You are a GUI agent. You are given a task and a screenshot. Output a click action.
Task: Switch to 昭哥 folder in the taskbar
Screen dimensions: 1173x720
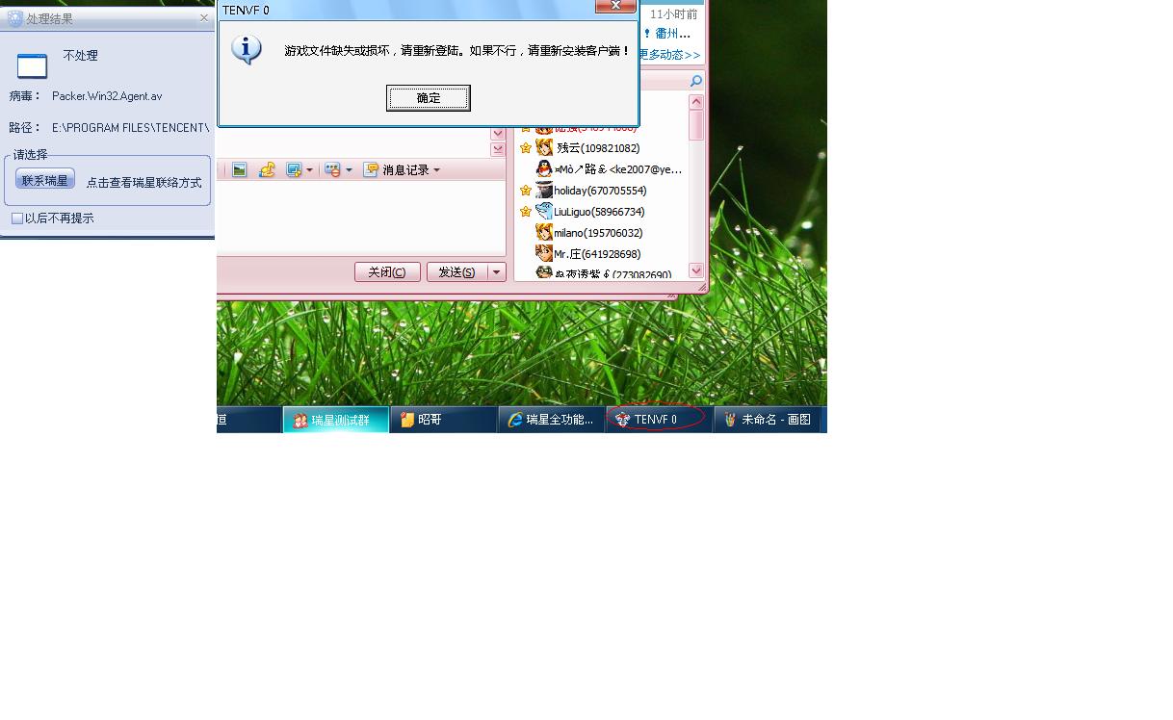pos(443,420)
